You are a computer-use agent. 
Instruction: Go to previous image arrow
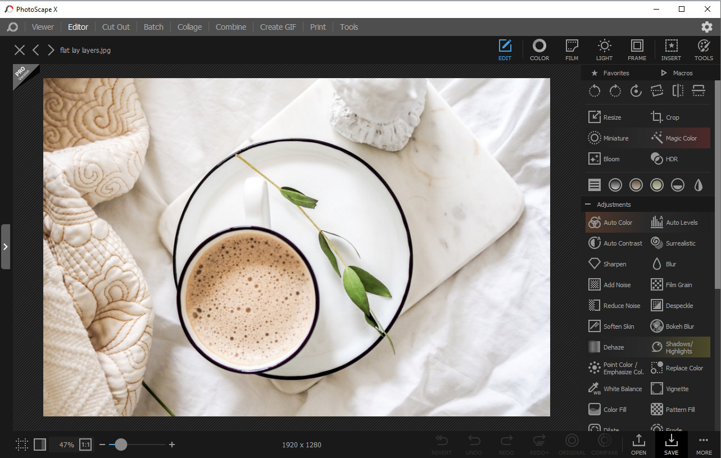point(35,50)
